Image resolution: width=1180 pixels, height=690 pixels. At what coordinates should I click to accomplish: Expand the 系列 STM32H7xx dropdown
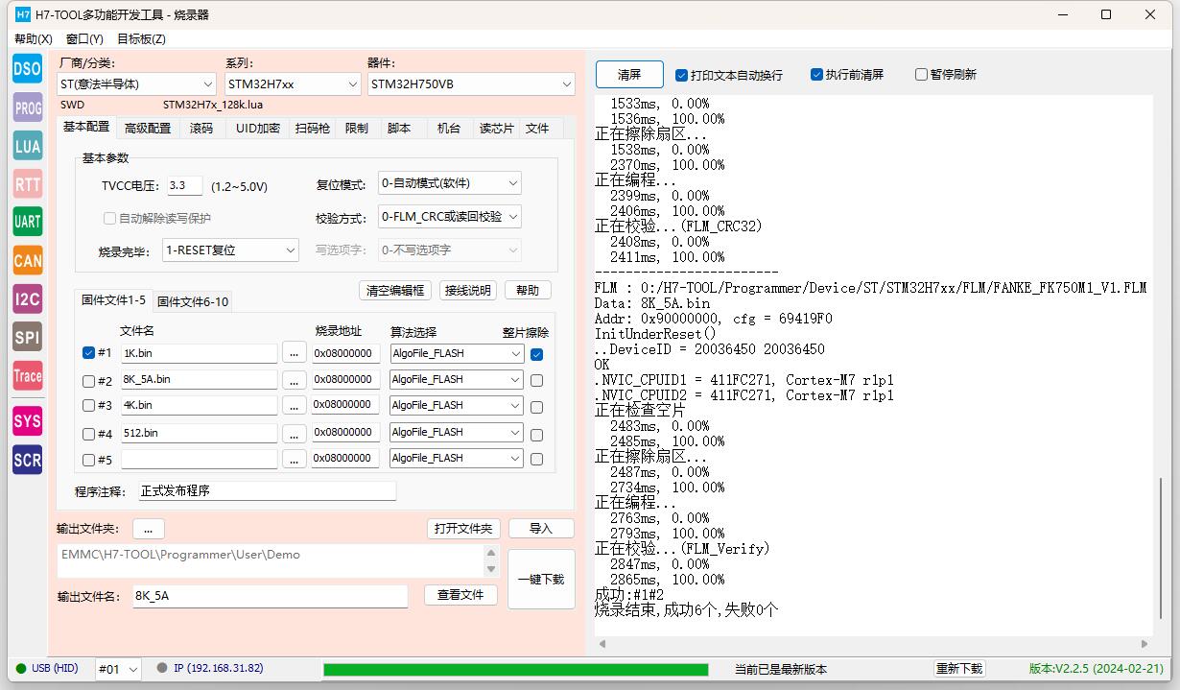[293, 84]
